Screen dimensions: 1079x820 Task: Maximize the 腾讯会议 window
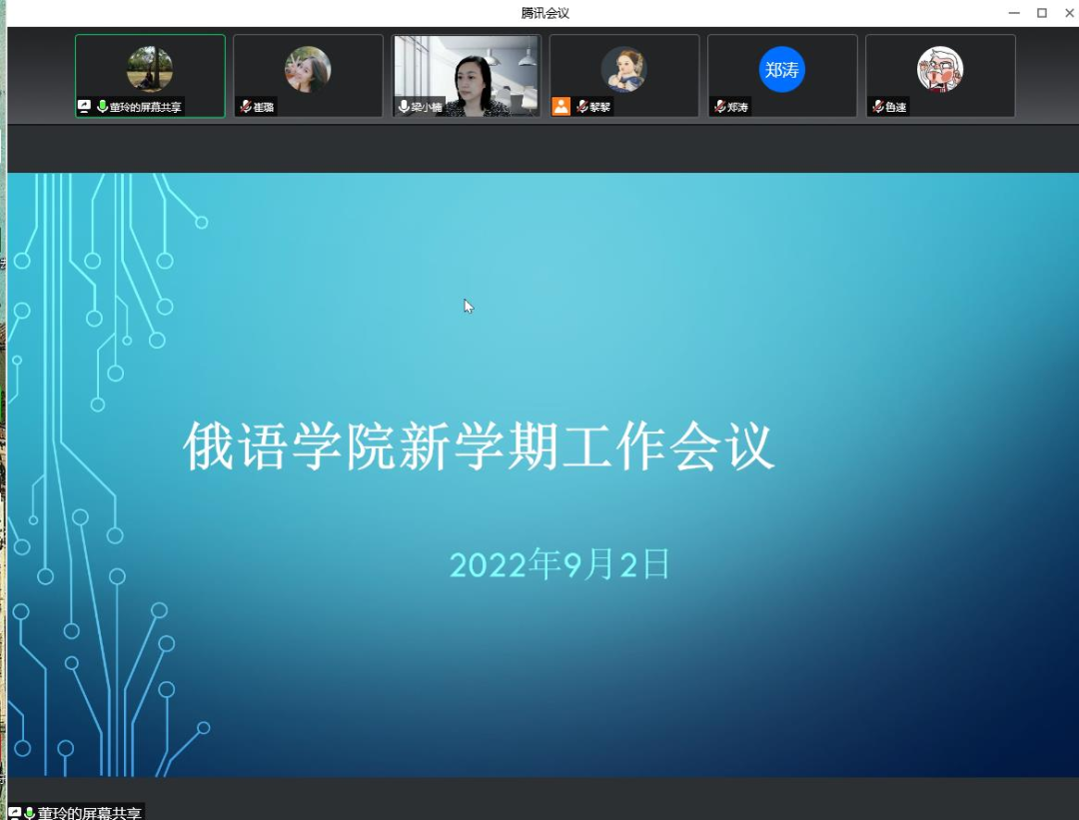coord(1041,13)
